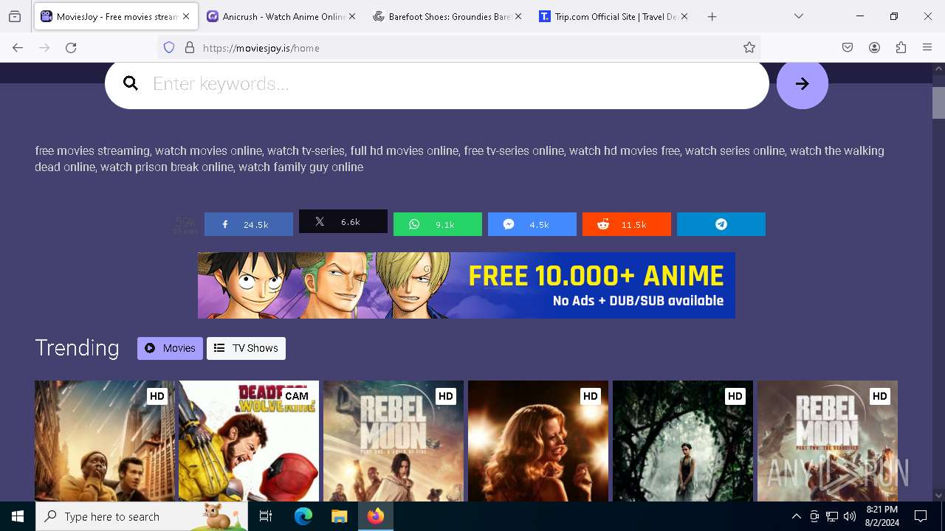
Task: Open Firefox View in tab bar
Action: 15,16
